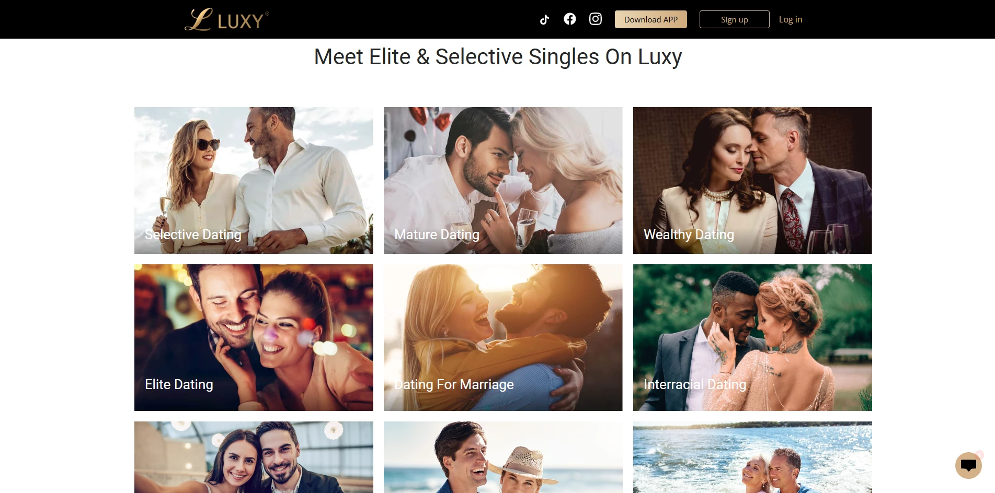Click the Meet Elite & Selective Singles heading

pos(498,57)
